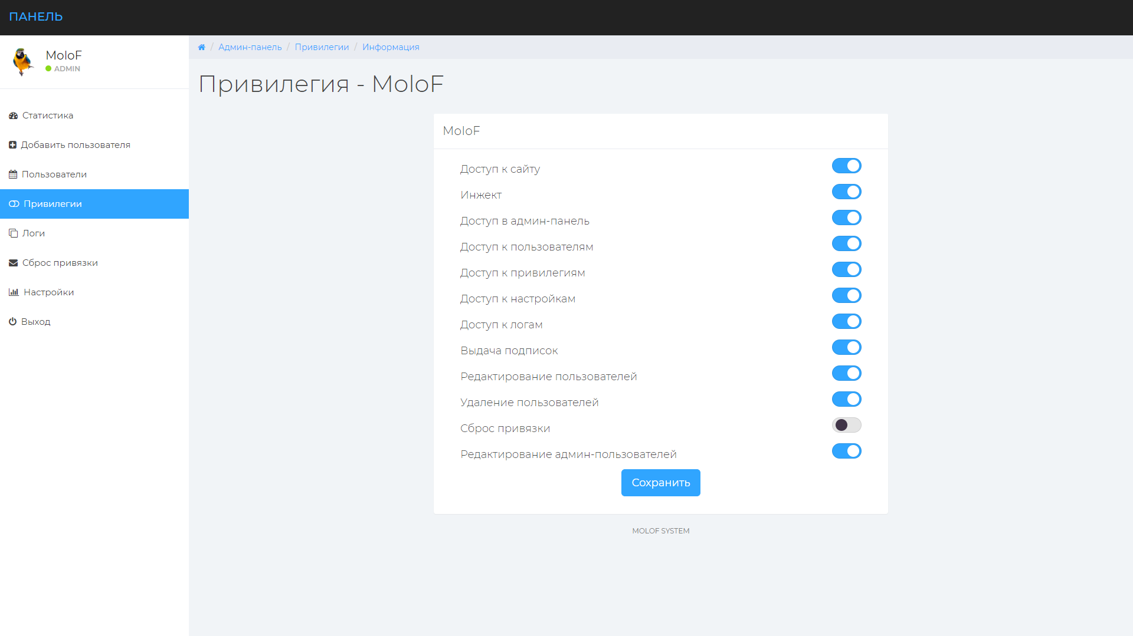Click the Выдача подписок label
The height and width of the screenshot is (636, 1133).
(x=509, y=351)
